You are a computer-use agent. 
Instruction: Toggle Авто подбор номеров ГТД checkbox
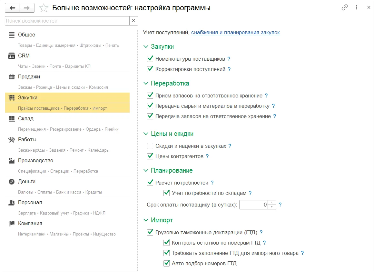pyautogui.click(x=166, y=263)
